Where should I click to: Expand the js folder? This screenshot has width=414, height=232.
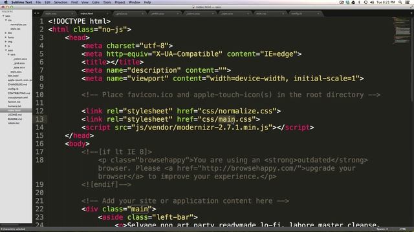(6, 46)
